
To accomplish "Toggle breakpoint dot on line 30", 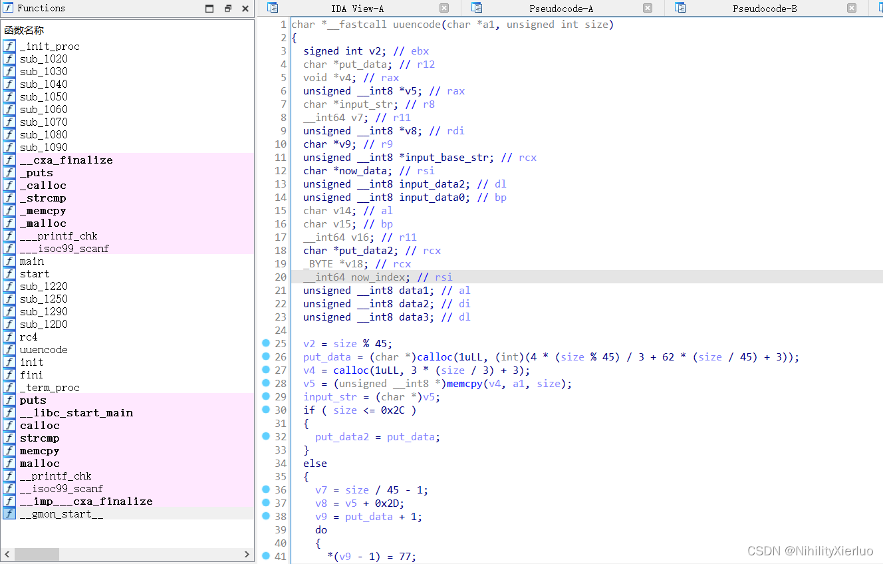I will 266,410.
